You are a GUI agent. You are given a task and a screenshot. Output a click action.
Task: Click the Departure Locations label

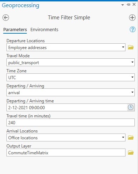coord(26,41)
